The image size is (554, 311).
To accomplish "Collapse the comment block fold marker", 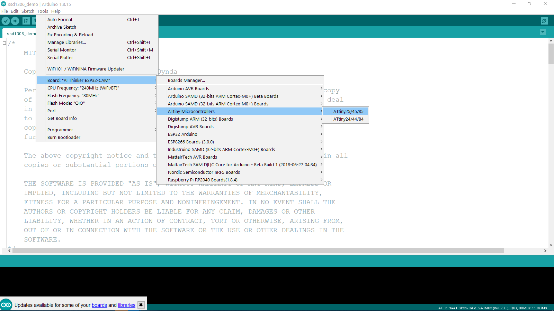I will (x=4, y=43).
